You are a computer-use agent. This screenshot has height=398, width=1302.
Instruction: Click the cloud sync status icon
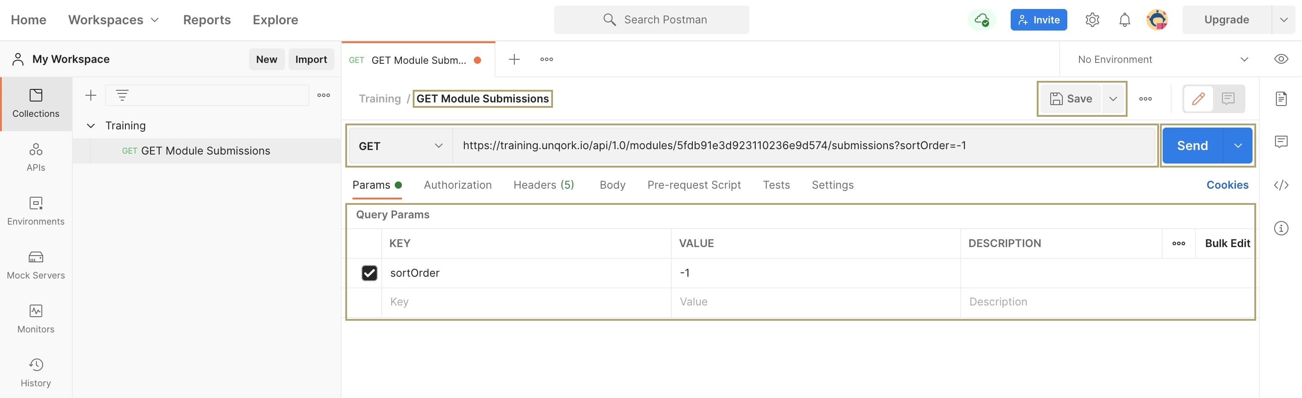981,20
